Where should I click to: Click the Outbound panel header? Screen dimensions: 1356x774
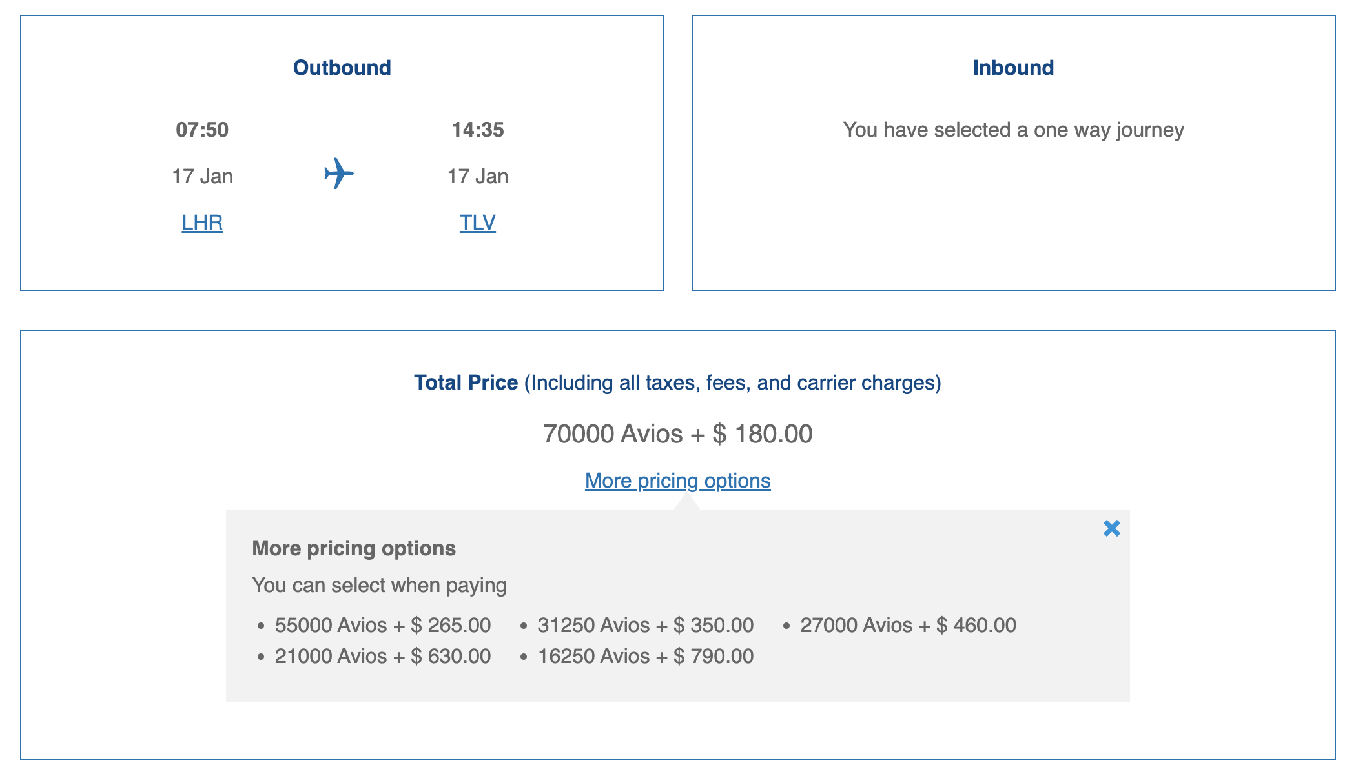[x=342, y=66]
